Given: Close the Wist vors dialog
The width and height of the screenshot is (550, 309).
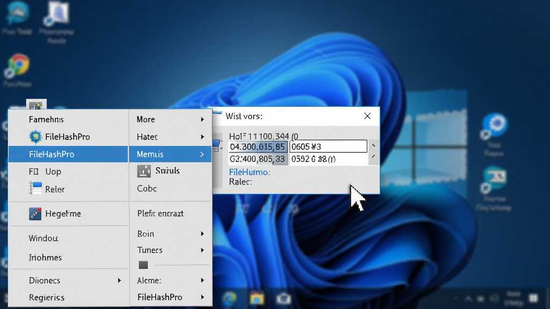Looking at the screenshot, I should click(x=367, y=116).
